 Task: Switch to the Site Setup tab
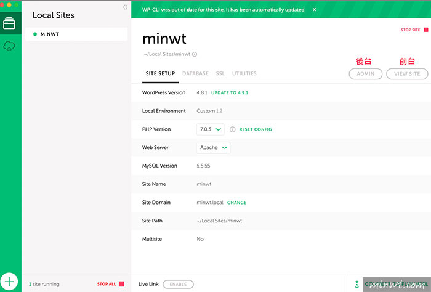[160, 73]
